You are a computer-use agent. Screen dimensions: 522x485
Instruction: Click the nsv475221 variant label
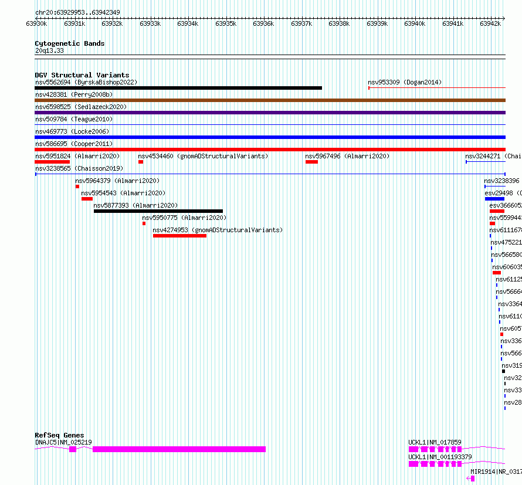pyautogui.click(x=506, y=242)
